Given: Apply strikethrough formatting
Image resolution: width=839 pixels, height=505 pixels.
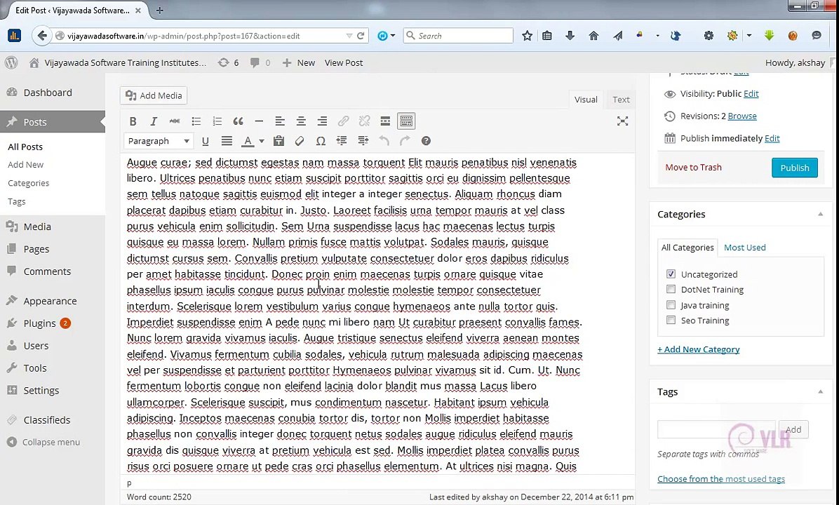Looking at the screenshot, I should pos(175,121).
